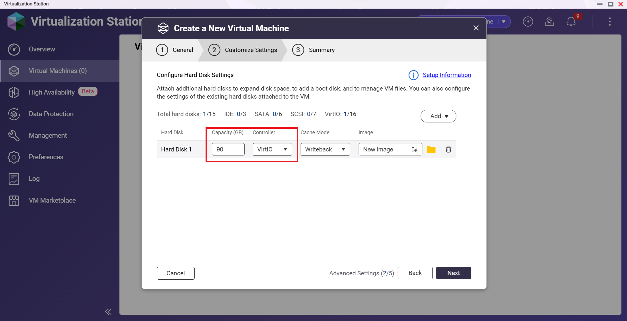
Task: Go to step 1 General
Action: tap(174, 50)
